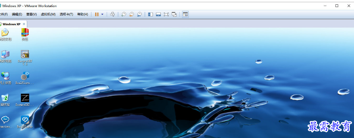Revert the virtual machine to its snapshot
Image resolution: width=354 pixels, height=138 pixels.
pos(131,14)
